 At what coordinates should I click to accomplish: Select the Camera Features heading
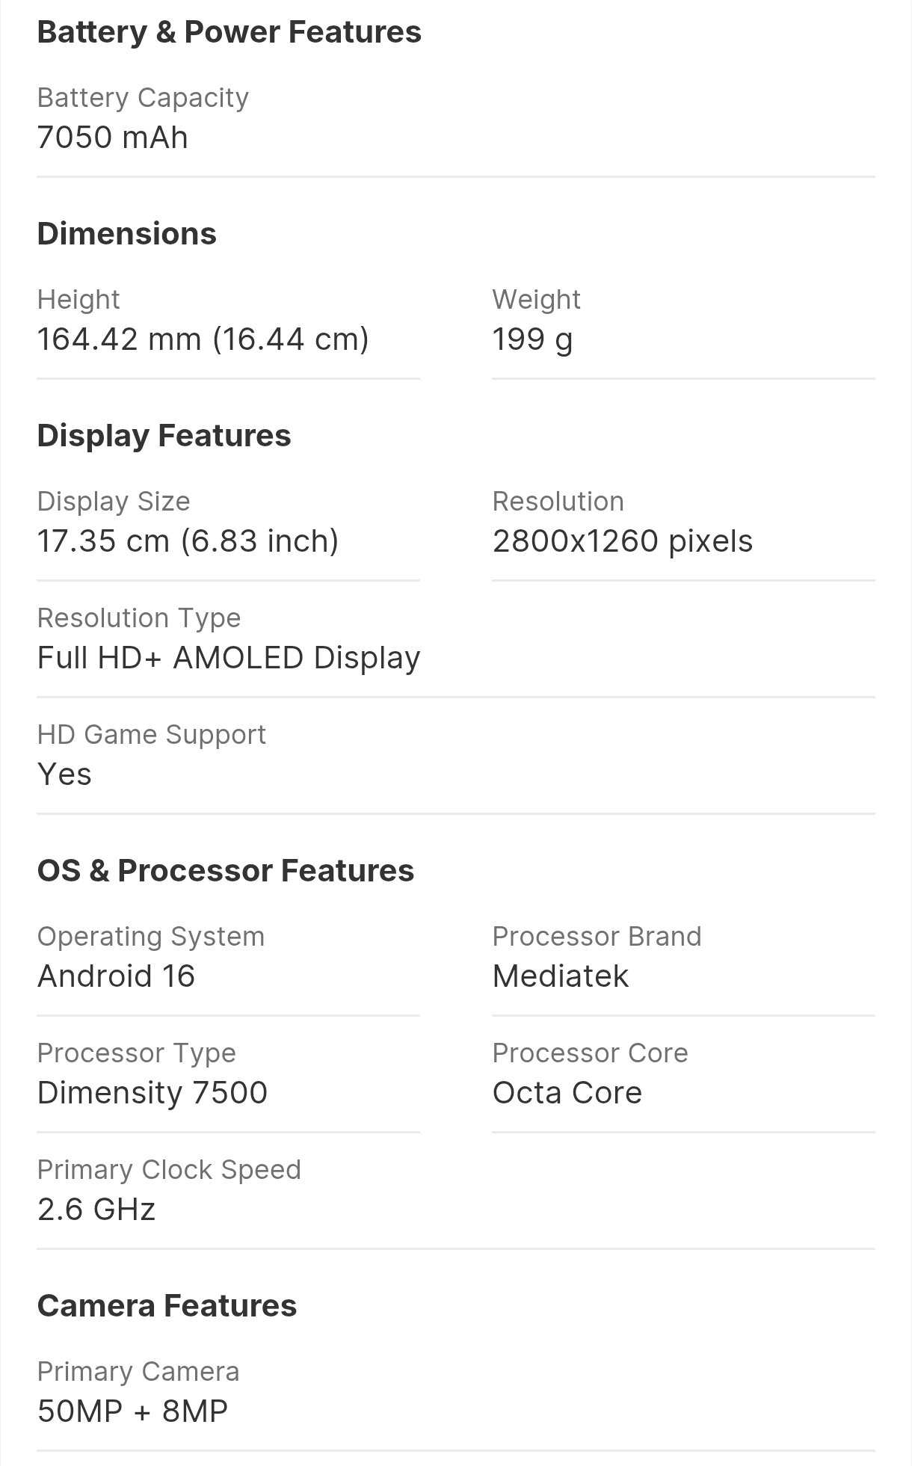click(167, 1306)
